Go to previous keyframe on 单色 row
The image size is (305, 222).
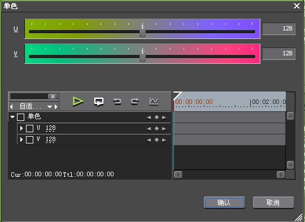coord(149,117)
